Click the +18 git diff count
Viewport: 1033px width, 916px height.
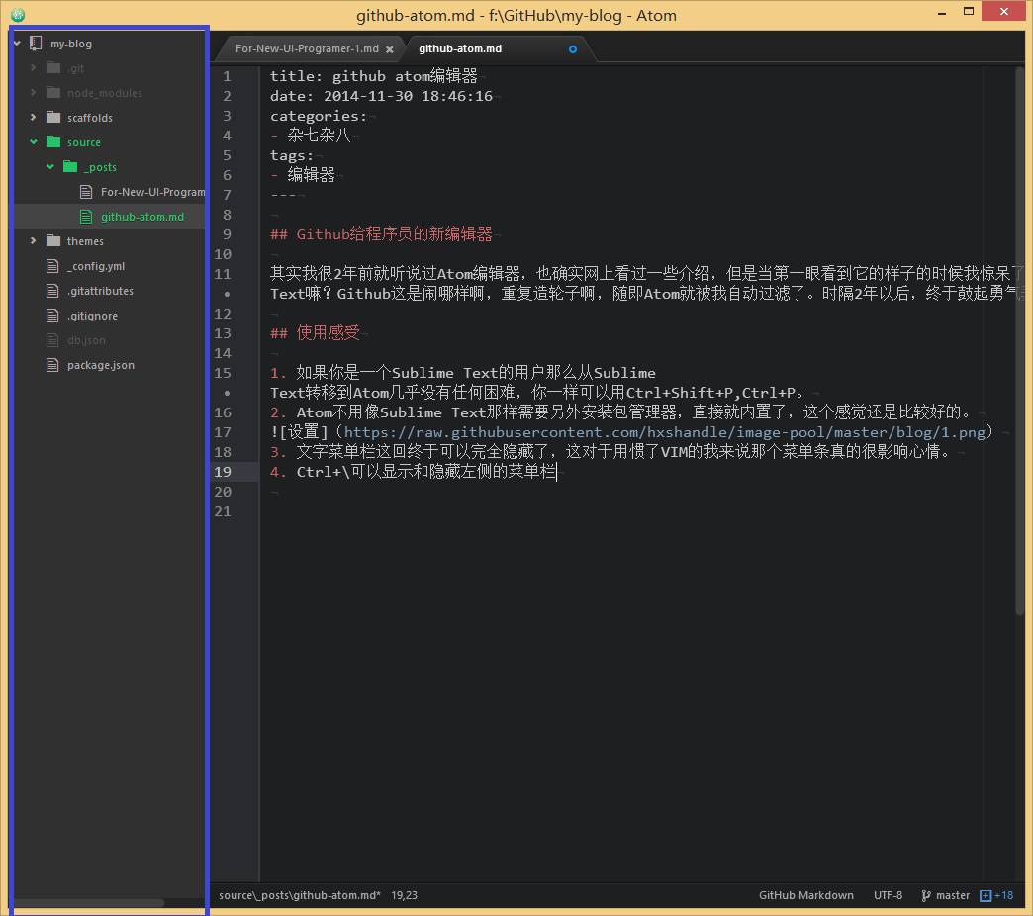click(x=1004, y=895)
